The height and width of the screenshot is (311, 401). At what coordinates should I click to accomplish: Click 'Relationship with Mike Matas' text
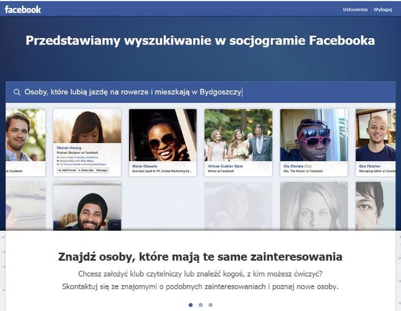tap(76, 161)
